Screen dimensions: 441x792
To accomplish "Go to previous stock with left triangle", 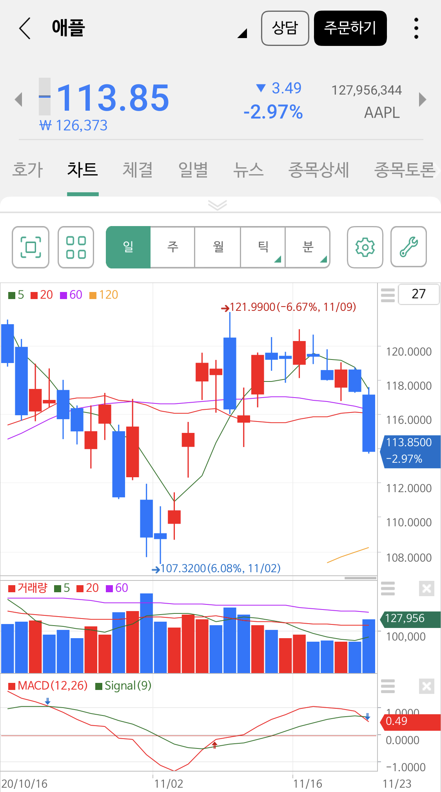I will (18, 99).
